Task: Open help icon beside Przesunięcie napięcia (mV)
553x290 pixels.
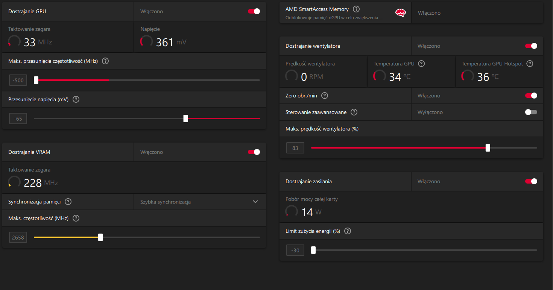Action: coord(76,99)
